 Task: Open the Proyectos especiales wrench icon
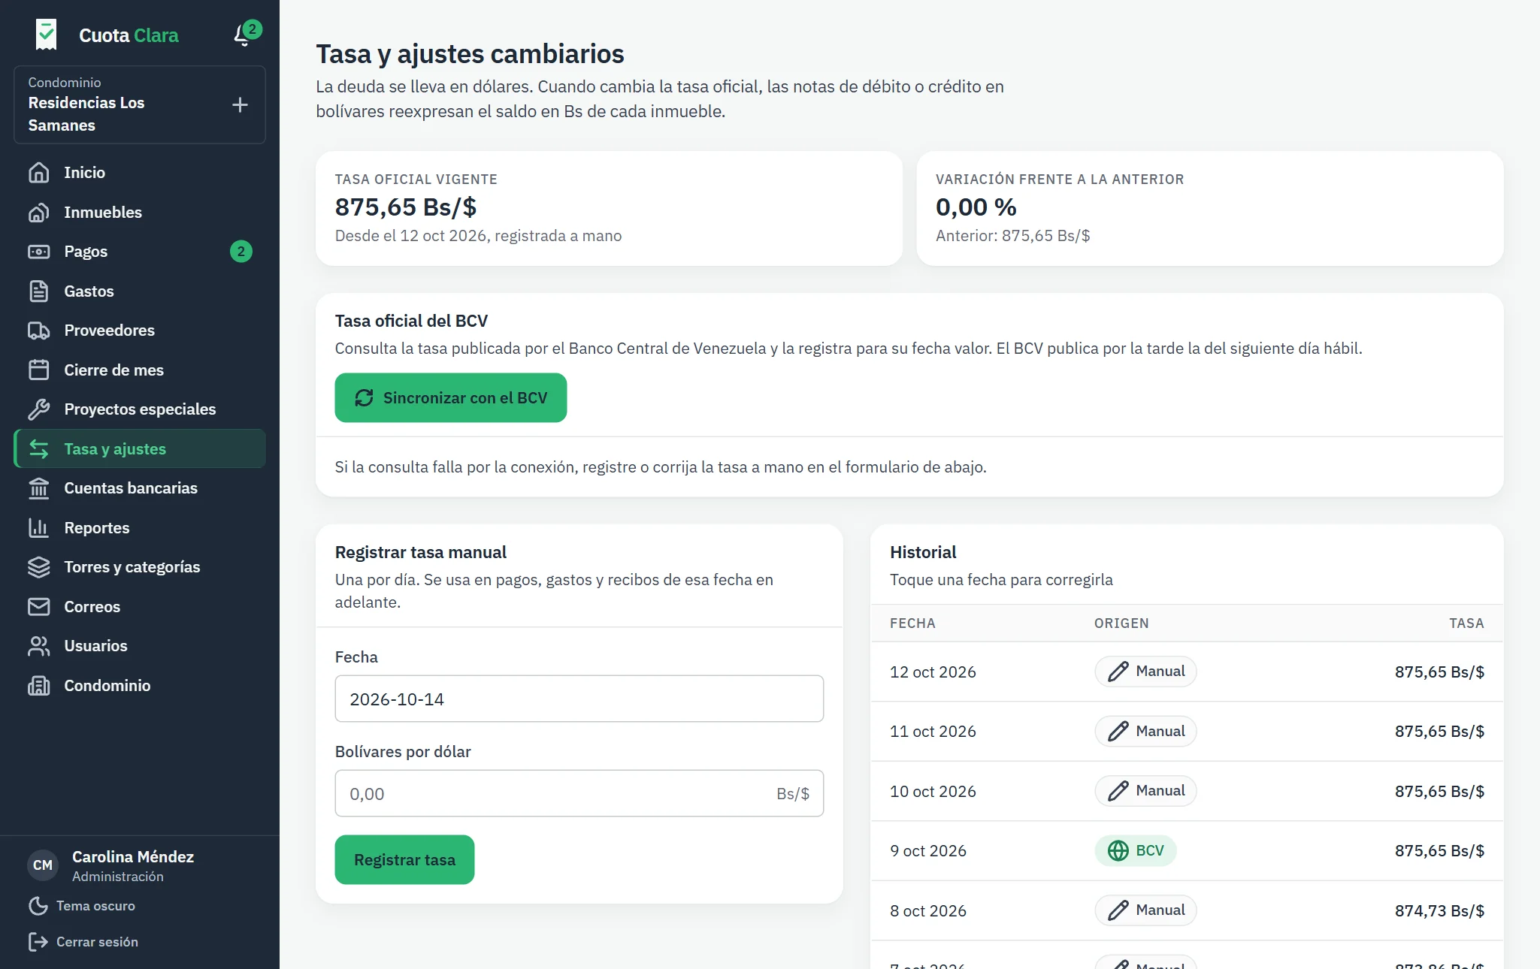39,409
